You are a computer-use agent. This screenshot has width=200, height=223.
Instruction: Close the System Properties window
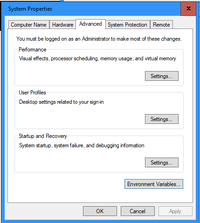tap(188, 8)
